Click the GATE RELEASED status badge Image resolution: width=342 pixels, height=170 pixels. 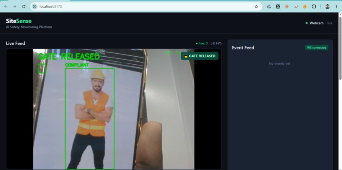(199, 56)
